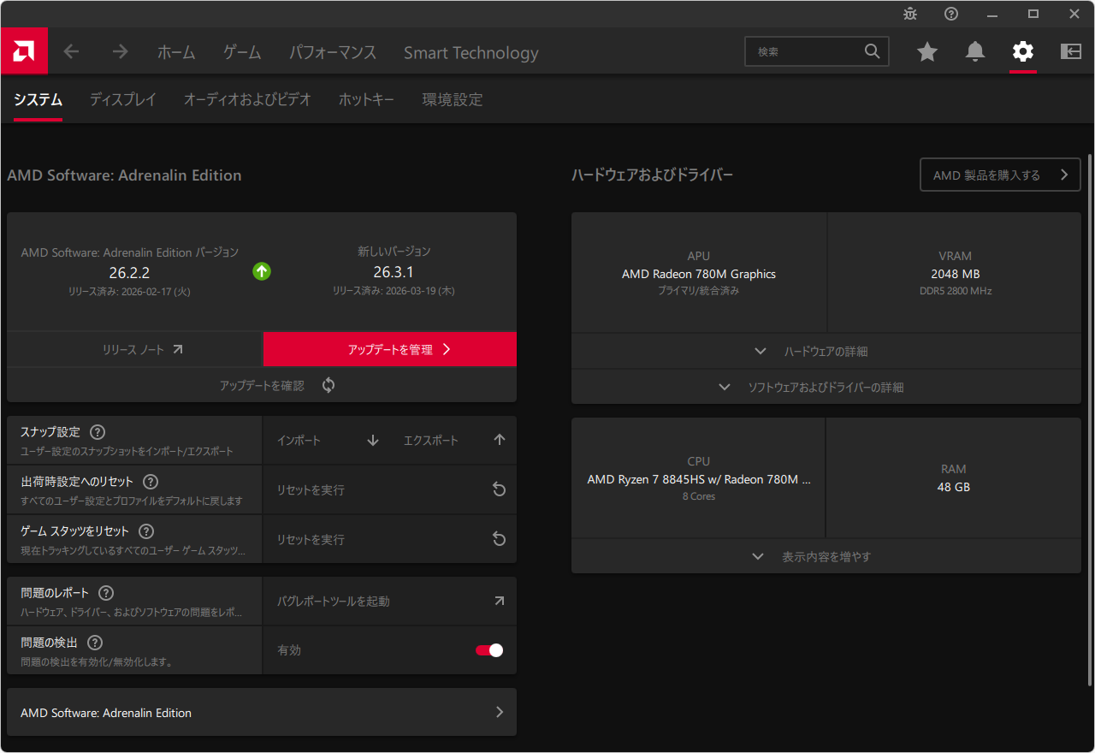Open the favorites star icon
Viewport: 1095px width, 753px height.
pyautogui.click(x=927, y=52)
